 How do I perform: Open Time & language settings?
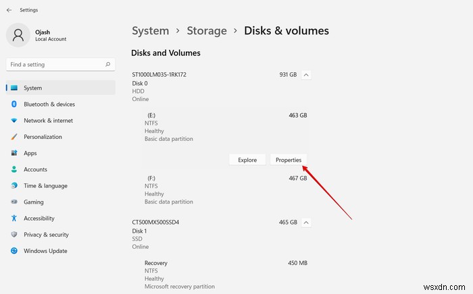point(45,185)
